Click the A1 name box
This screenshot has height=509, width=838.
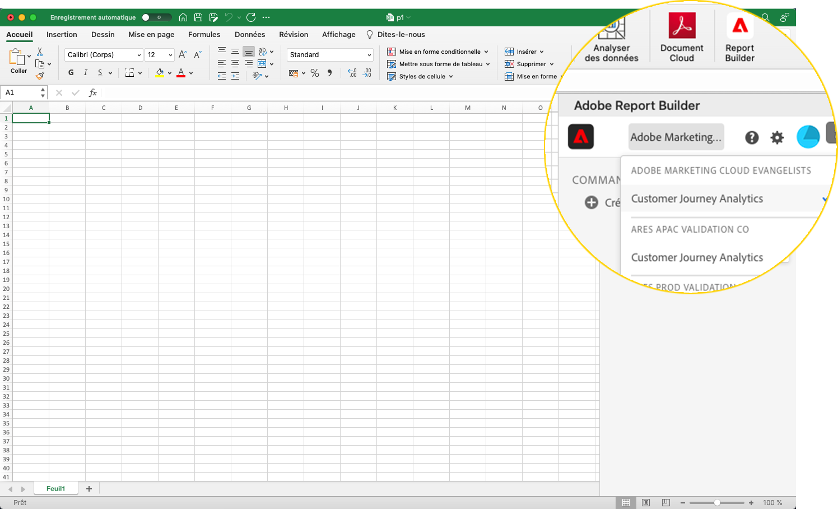[25, 92]
